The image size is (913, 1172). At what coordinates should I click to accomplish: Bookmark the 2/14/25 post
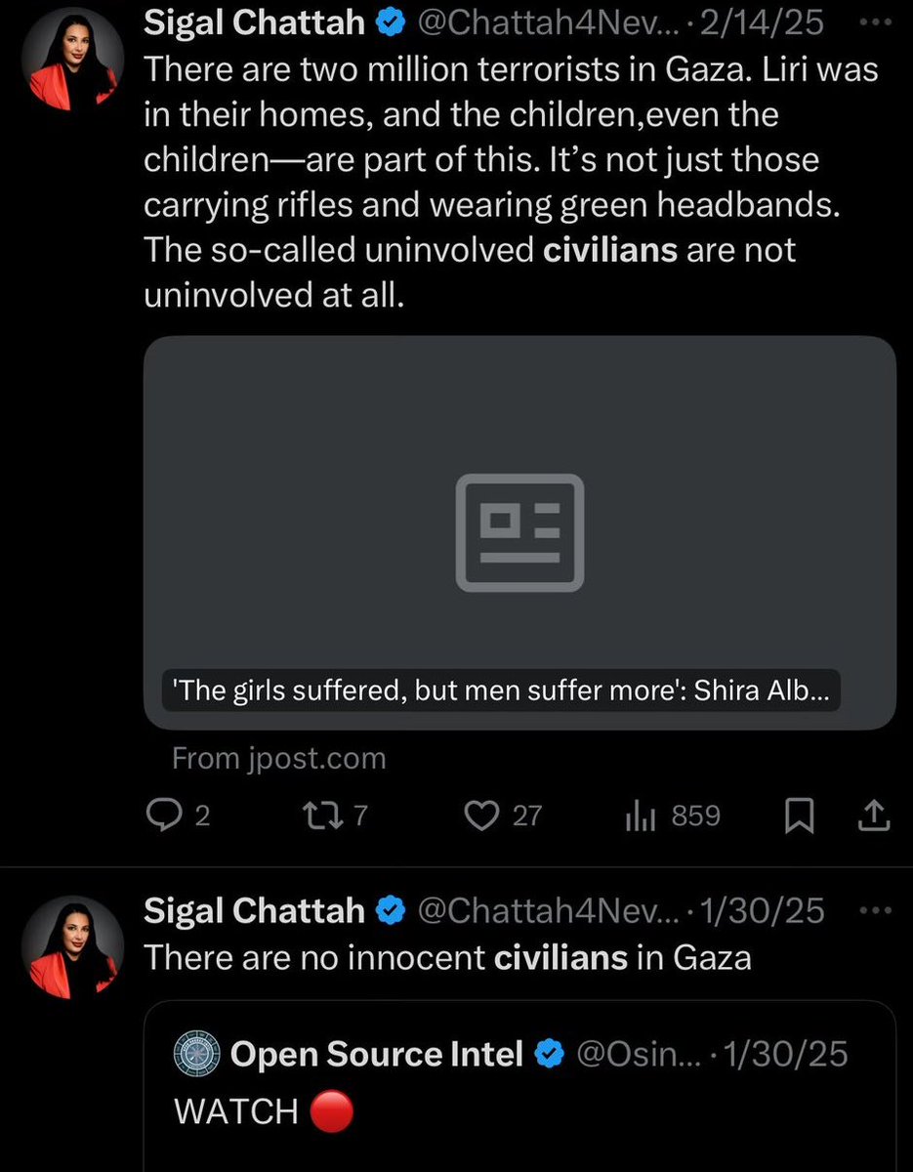pyautogui.click(x=799, y=816)
